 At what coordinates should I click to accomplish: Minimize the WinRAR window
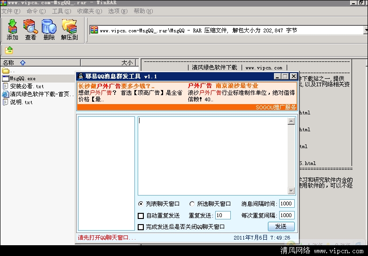click(353, 3)
